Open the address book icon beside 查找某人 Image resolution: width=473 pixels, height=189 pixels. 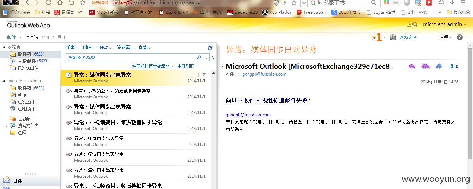(393, 37)
